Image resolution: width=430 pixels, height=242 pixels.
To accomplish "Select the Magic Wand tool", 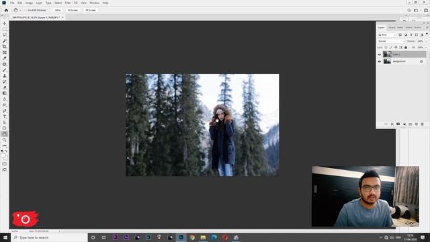I will pos(5,40).
